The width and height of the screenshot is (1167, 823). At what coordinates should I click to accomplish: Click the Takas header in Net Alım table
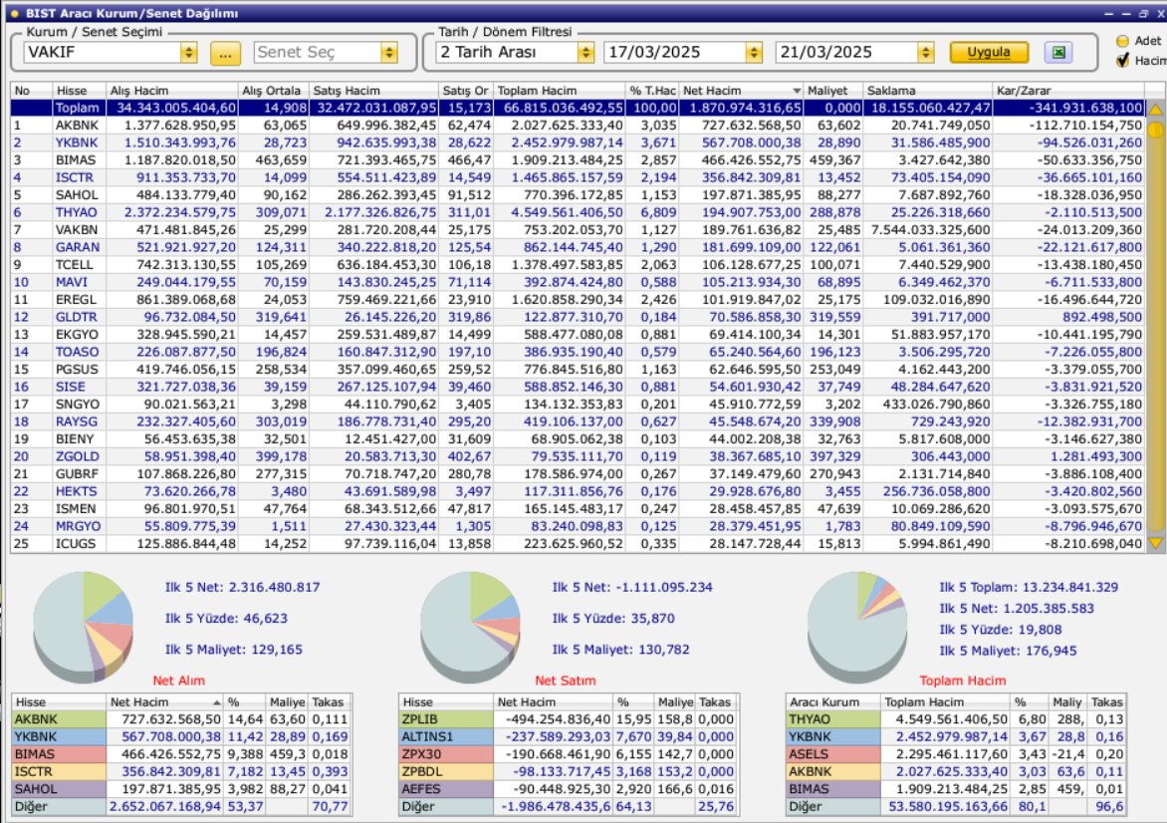329,702
